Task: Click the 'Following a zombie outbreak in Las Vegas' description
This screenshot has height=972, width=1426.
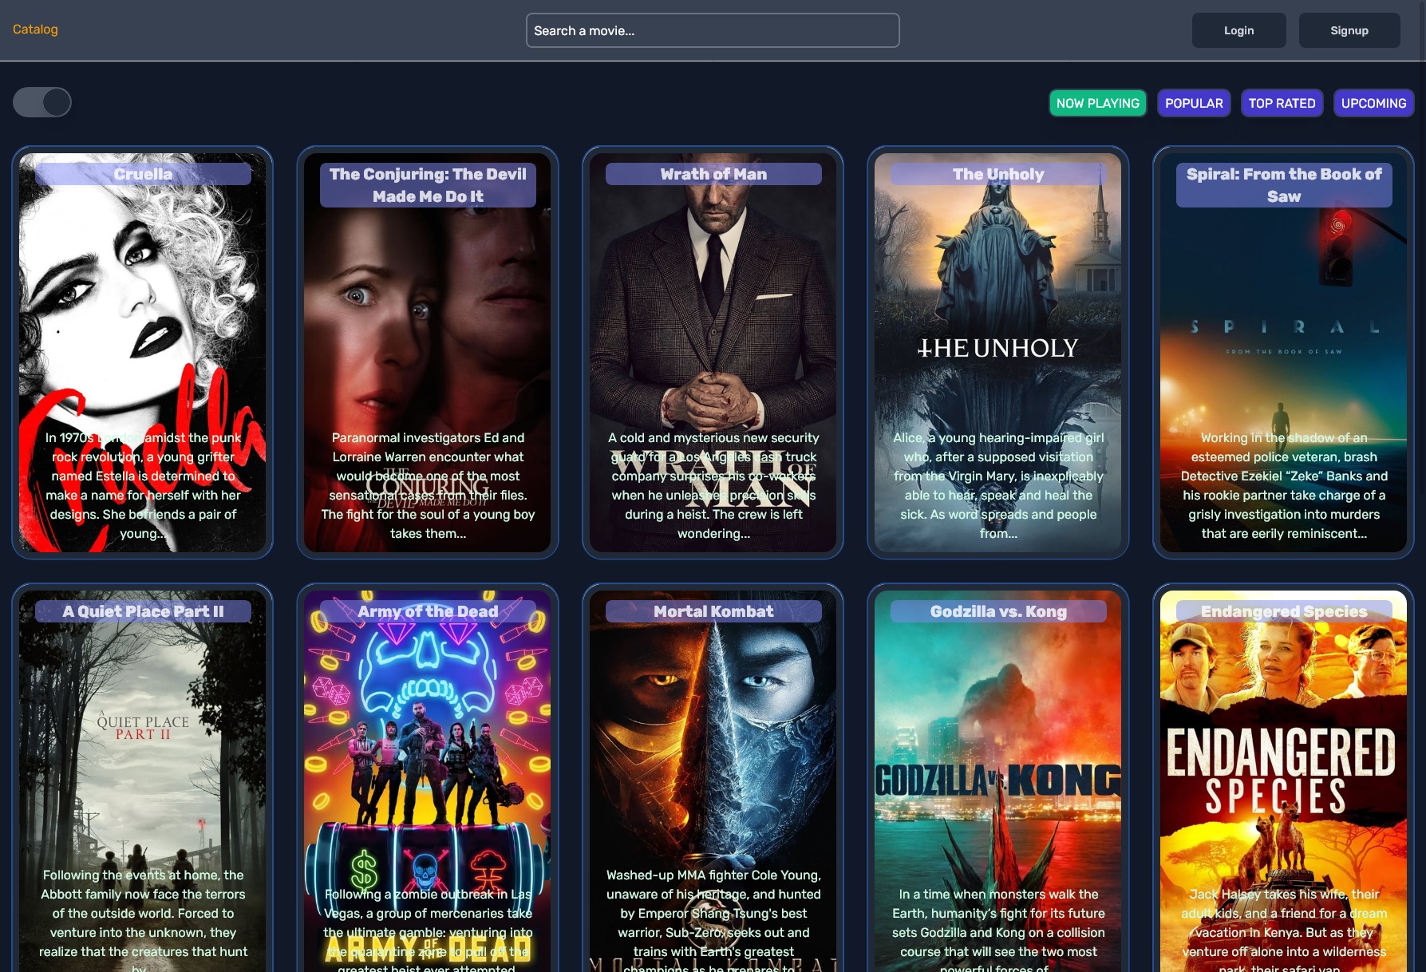Action: 428,929
